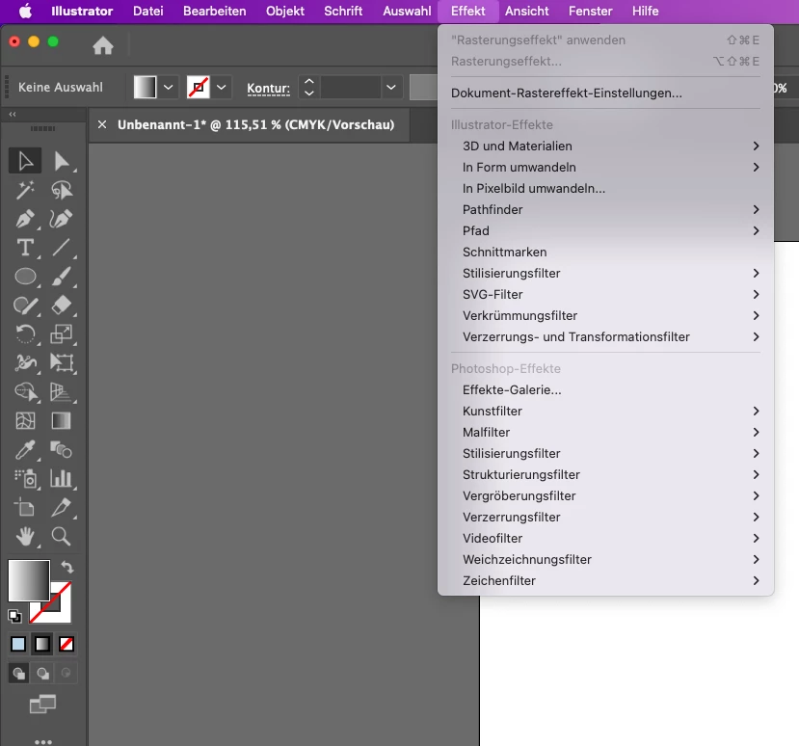Pick the Mesh tool
The height and width of the screenshot is (746, 799).
click(25, 421)
